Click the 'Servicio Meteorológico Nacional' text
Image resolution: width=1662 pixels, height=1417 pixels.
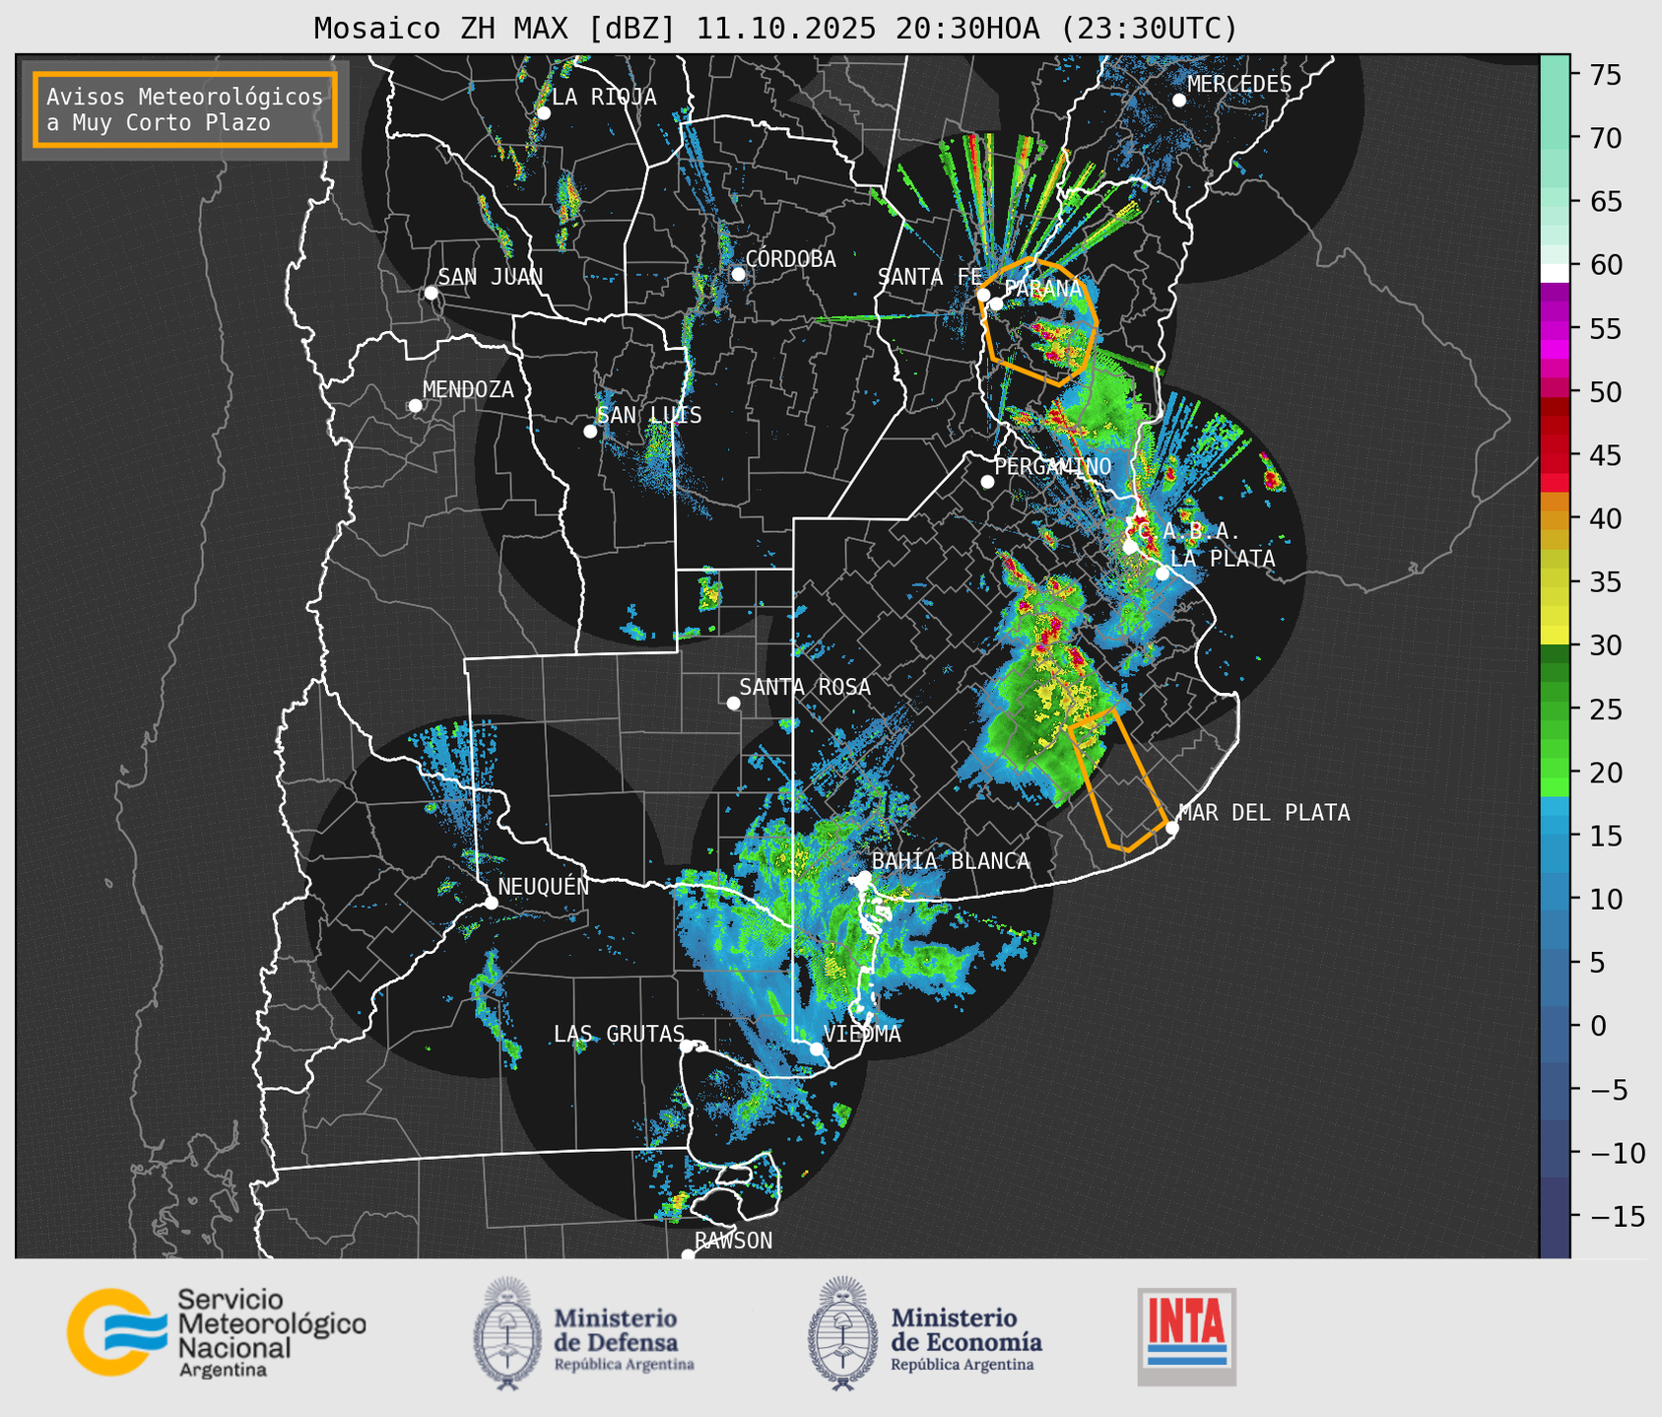pos(271,1323)
